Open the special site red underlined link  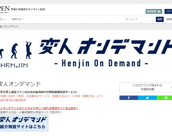pos(39,108)
